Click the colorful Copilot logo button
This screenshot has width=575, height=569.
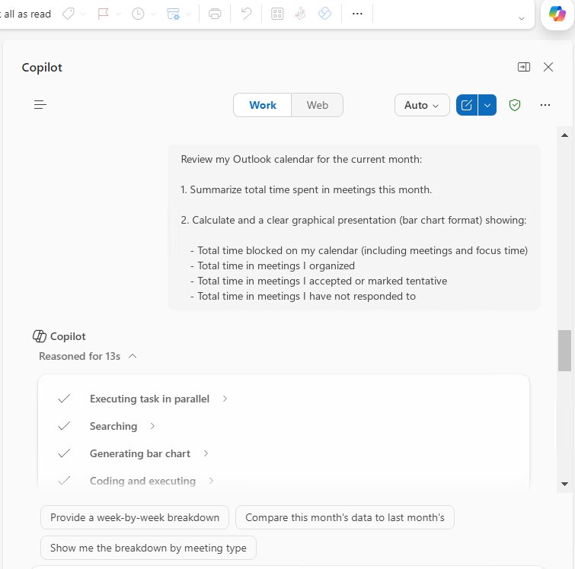pyautogui.click(x=557, y=14)
